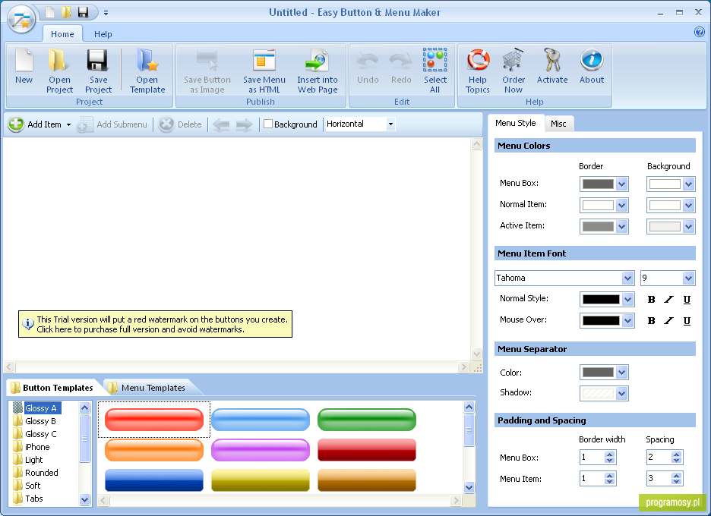This screenshot has width=711, height=516.
Task: Click the Delete toolbar button
Action: point(181,124)
